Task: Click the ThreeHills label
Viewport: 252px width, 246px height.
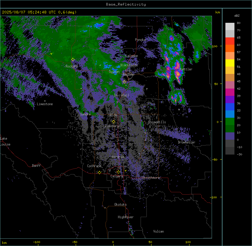Action: tap(157, 122)
